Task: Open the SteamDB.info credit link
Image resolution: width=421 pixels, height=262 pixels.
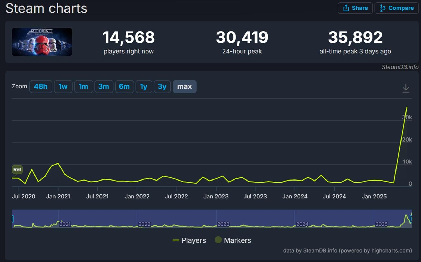Action: [400, 67]
